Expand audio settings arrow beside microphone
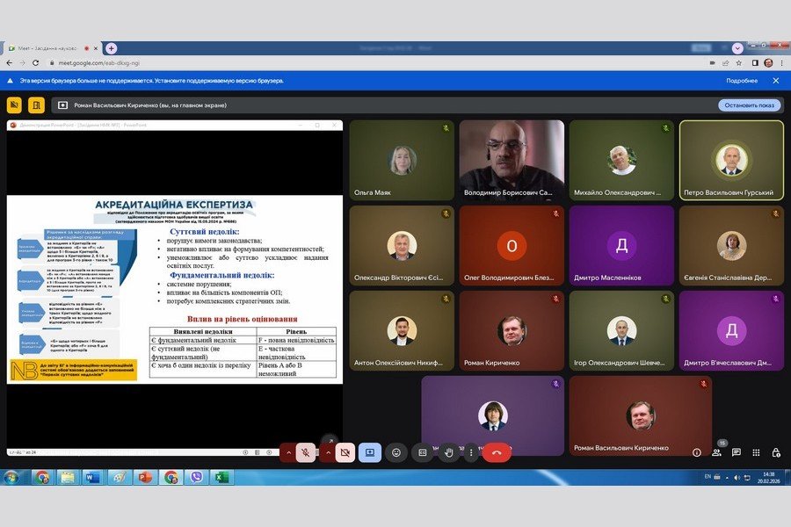The height and width of the screenshot is (527, 791). [287, 452]
